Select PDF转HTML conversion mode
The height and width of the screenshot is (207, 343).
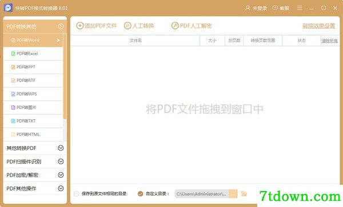(33, 135)
